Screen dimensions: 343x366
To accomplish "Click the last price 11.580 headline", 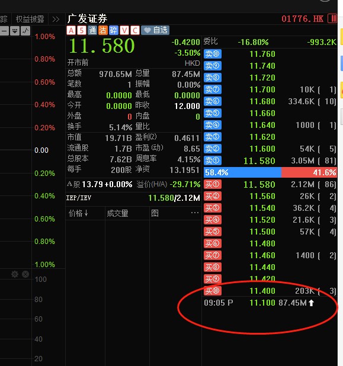I will 101,46.
